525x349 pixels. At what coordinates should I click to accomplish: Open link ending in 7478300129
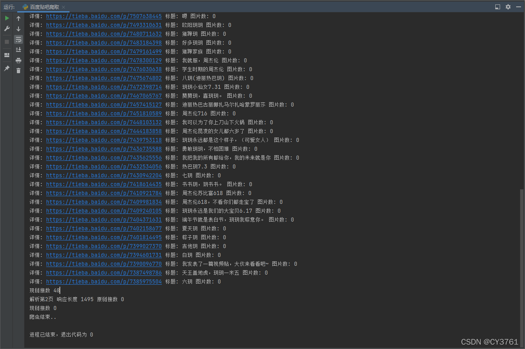[x=104, y=60]
